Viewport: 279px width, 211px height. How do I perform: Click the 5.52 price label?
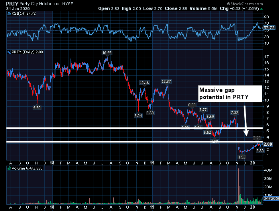pos(207,133)
